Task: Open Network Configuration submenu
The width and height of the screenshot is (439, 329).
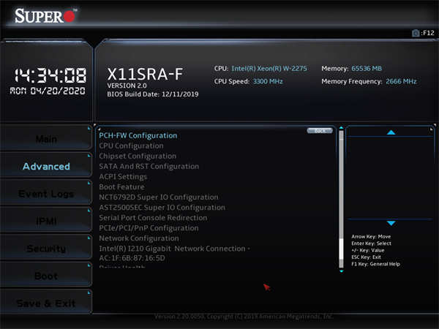Action: click(x=139, y=238)
